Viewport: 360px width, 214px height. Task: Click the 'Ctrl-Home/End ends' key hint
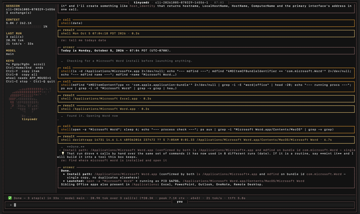pyautogui.click(x=25, y=68)
